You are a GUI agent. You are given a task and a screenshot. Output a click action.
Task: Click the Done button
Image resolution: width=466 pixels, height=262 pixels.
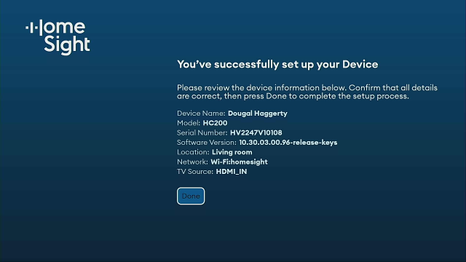click(x=191, y=196)
